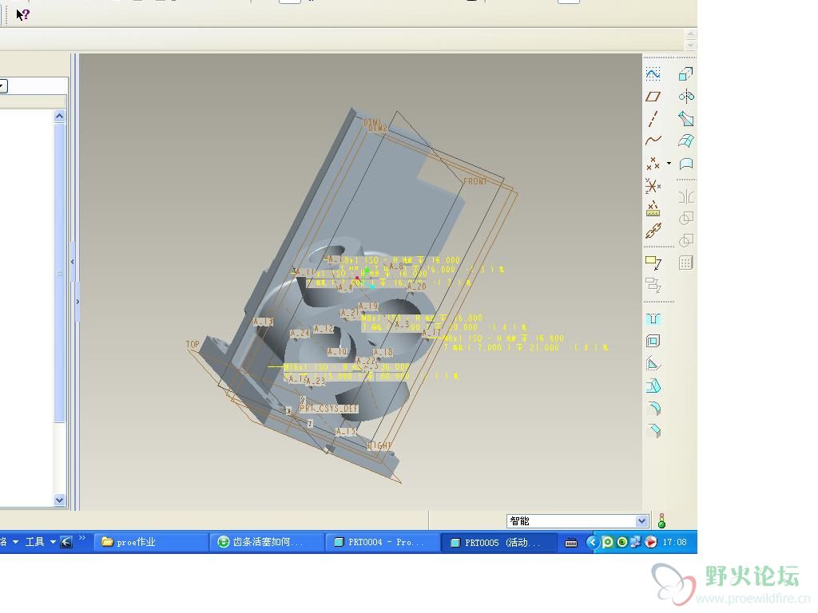Select the shell feature tool
Image resolution: width=818 pixels, height=613 pixels.
653,341
